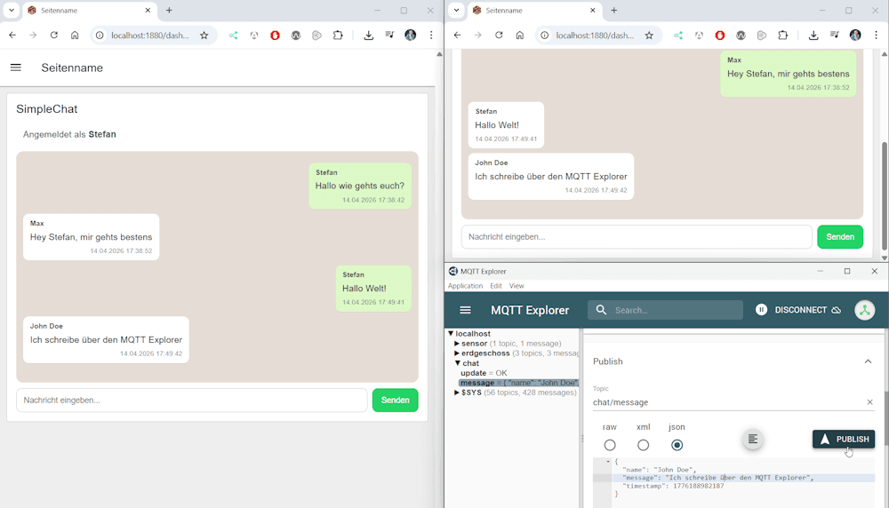The height and width of the screenshot is (508, 889).
Task: Select xml payload format radio
Action: tap(643, 445)
